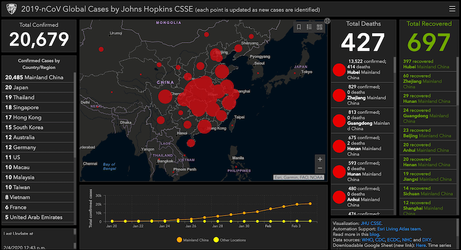461x250 pixels.
Task: Open the JHU CSSE link
Action: point(371,224)
